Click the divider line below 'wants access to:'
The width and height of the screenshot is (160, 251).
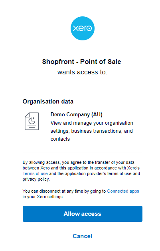tap(83, 87)
